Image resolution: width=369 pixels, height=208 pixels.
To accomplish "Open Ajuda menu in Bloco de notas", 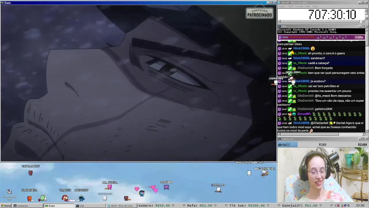I will tap(315, 6).
